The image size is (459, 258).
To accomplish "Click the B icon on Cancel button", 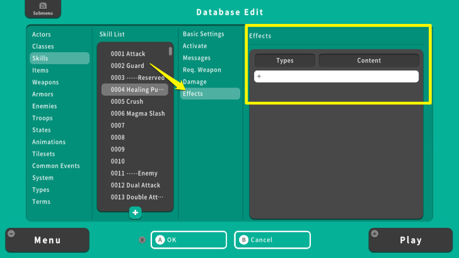I will 243,240.
